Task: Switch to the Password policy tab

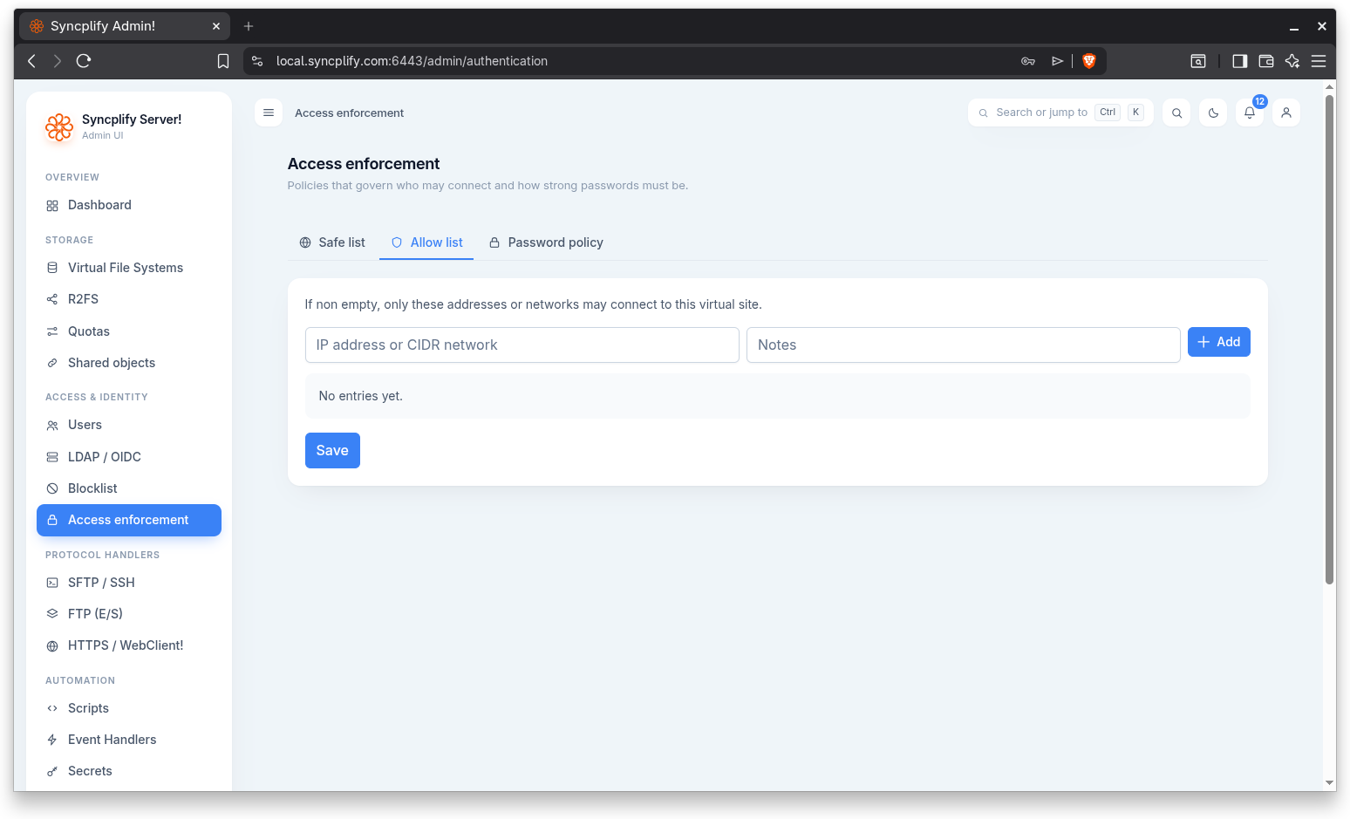Action: tap(546, 242)
